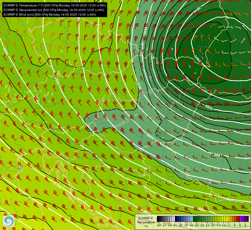
Task: Click the -2 tick label in the legend
Action: coord(245,225)
